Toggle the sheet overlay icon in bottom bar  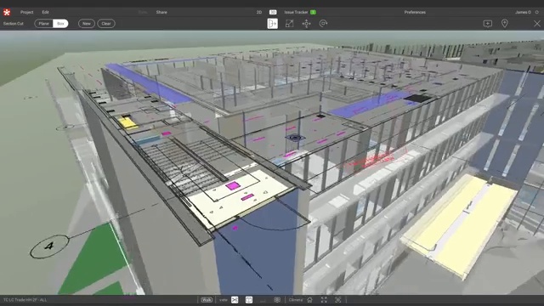point(249,300)
